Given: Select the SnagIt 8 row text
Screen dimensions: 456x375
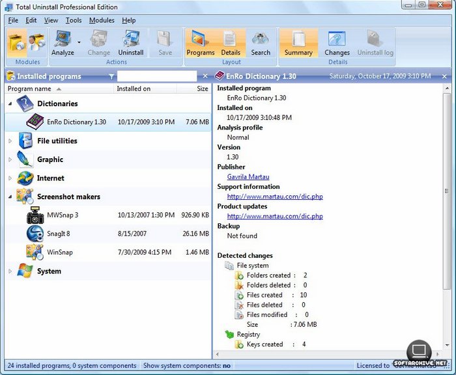Looking at the screenshot, I should pos(59,234).
